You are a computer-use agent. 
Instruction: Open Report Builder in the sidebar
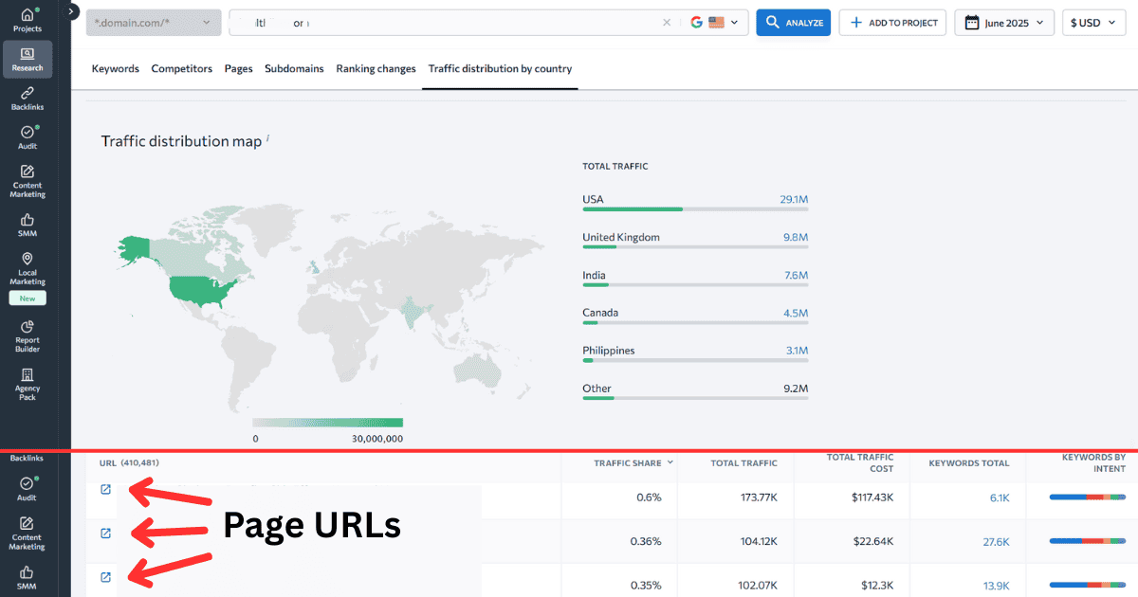click(x=28, y=336)
